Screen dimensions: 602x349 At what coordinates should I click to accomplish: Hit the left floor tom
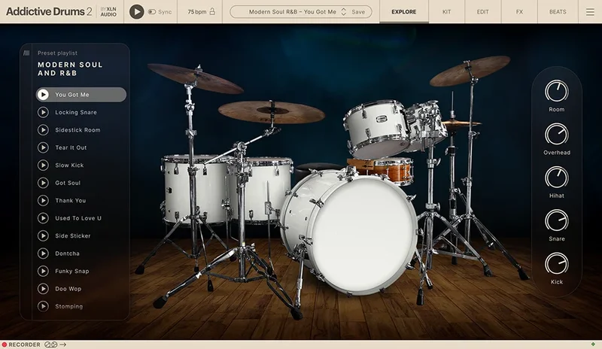coord(195,190)
